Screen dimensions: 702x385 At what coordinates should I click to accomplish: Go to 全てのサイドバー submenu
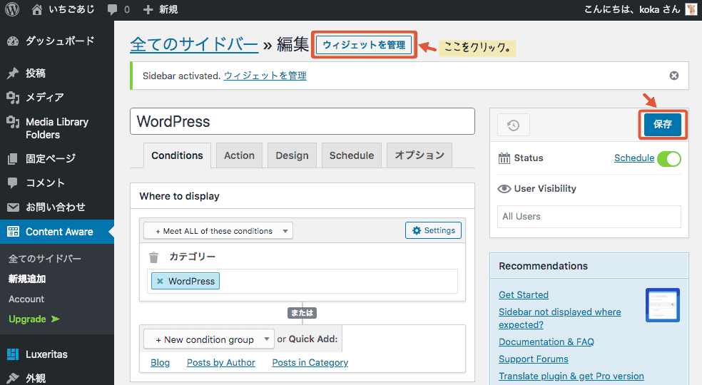point(45,258)
